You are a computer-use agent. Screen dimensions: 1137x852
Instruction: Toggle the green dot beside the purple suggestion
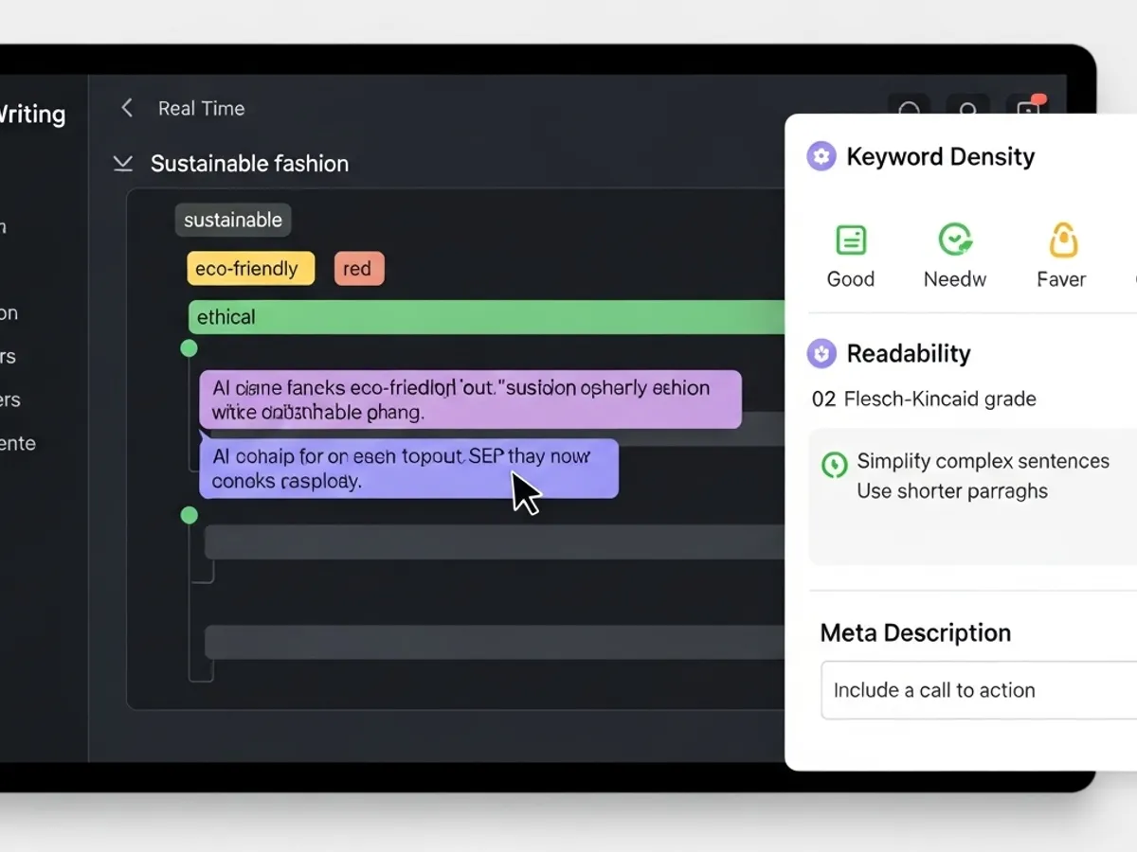(x=189, y=348)
